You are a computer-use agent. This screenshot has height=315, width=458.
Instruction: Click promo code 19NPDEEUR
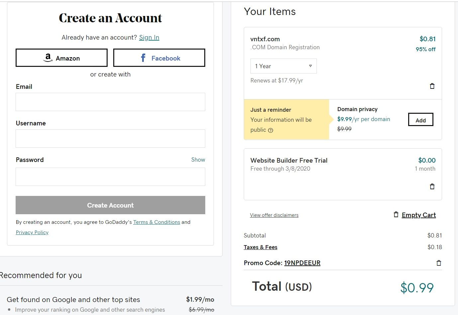[302, 263]
